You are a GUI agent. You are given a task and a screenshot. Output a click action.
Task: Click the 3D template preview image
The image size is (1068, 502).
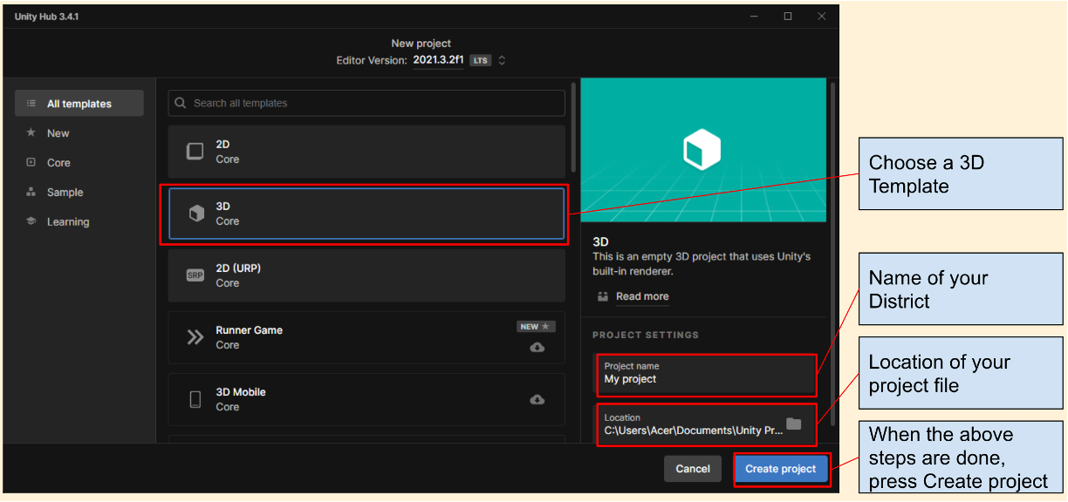(703, 150)
